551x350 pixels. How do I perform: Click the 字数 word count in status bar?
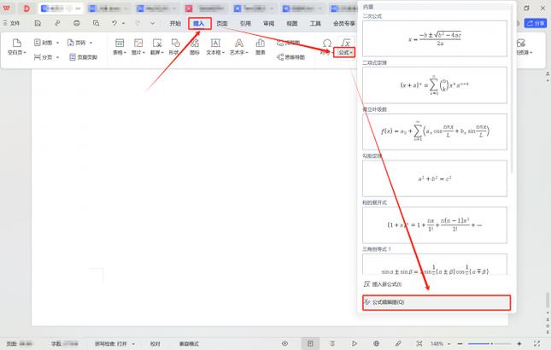point(65,344)
